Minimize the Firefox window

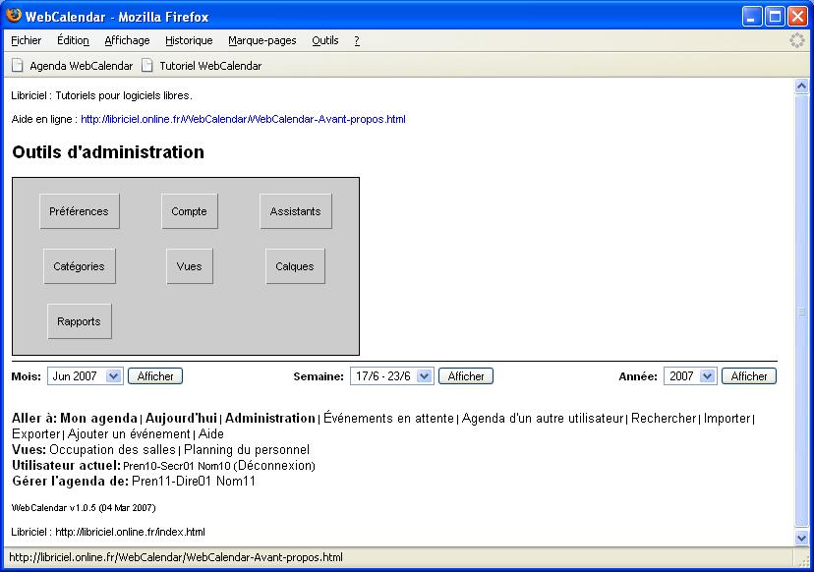[x=751, y=16]
